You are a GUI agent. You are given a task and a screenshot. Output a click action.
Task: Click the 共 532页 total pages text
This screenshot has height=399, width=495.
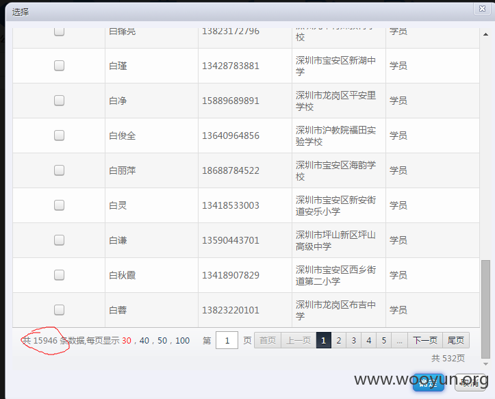coord(448,359)
